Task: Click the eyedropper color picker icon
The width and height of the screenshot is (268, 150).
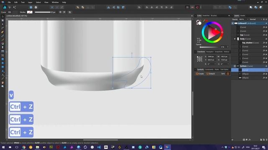Action: 204,21
